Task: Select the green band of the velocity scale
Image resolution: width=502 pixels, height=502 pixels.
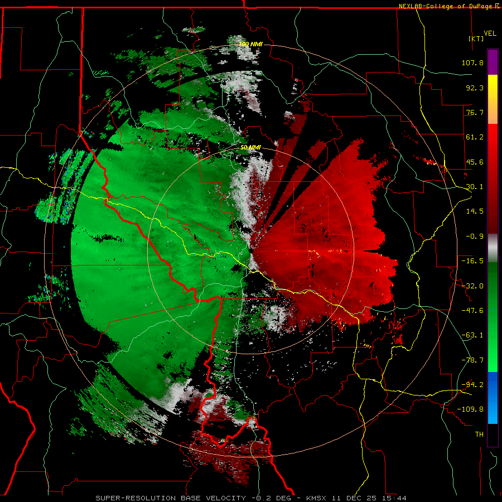Action: click(x=493, y=317)
